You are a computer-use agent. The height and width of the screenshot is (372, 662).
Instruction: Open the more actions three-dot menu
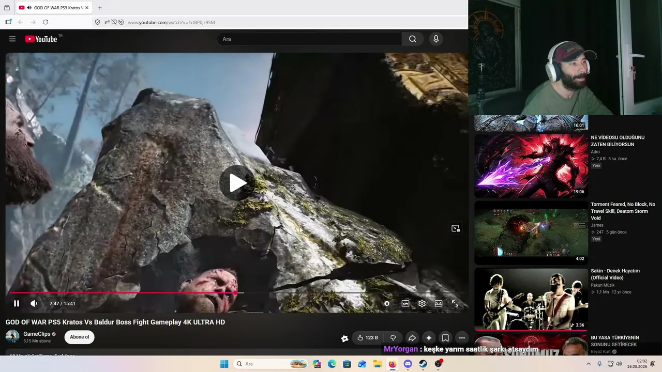tap(462, 338)
